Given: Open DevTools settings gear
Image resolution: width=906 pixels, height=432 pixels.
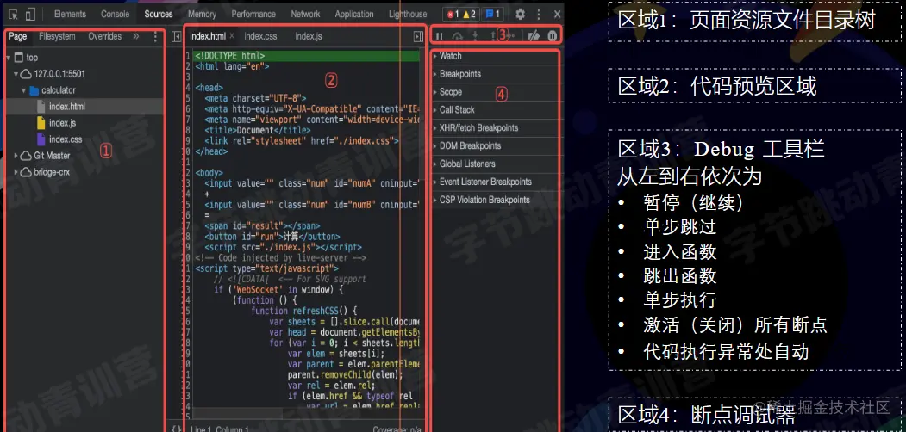Looking at the screenshot, I should (x=520, y=15).
